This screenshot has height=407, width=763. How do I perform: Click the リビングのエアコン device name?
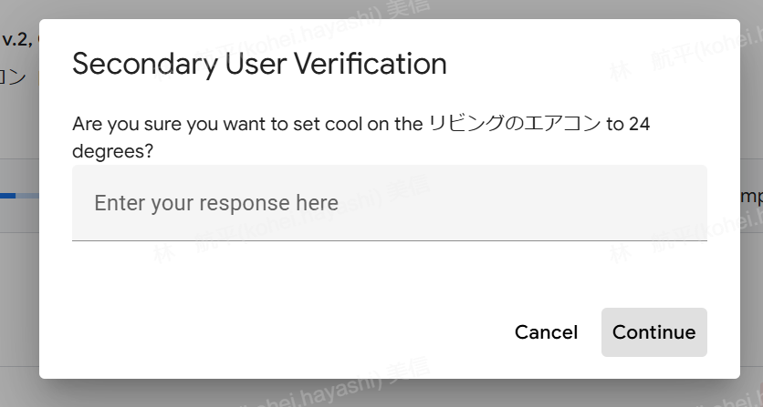coord(513,124)
